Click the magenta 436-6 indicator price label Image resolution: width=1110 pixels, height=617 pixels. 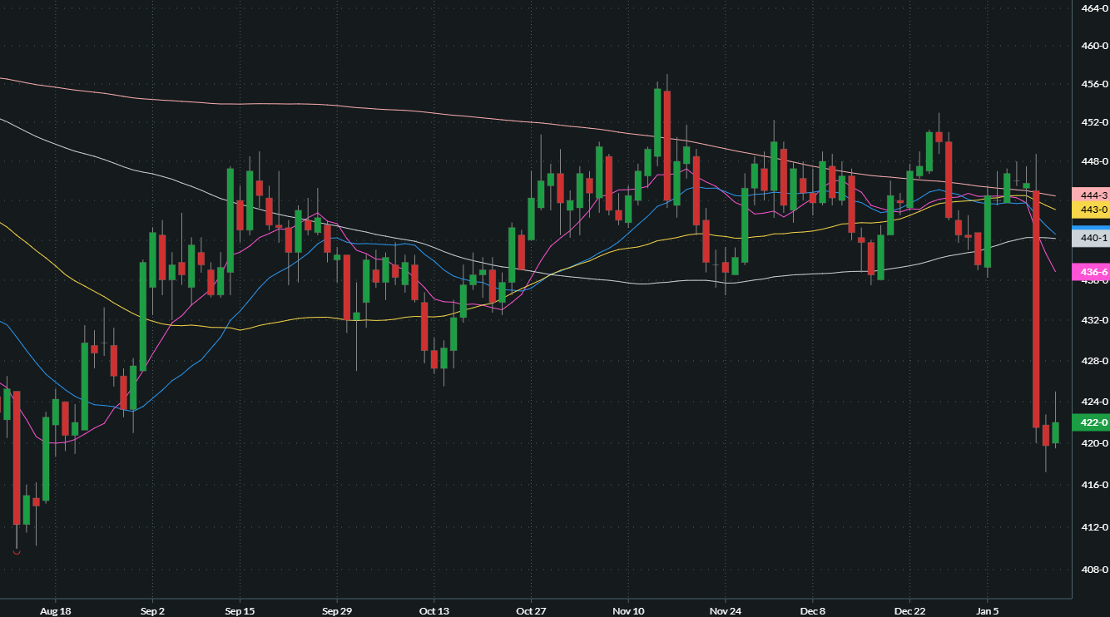[1092, 273]
